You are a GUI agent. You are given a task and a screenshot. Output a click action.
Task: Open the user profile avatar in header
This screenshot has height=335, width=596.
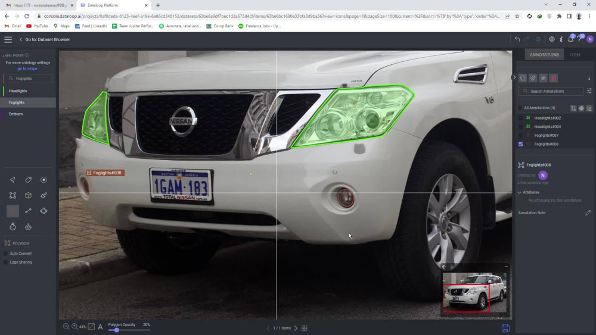click(590, 39)
